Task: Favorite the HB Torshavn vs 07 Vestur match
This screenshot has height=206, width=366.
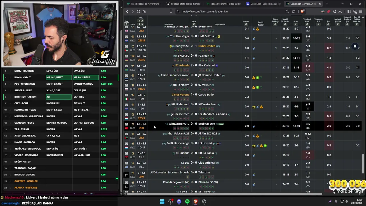Action: pyautogui.click(x=126, y=85)
